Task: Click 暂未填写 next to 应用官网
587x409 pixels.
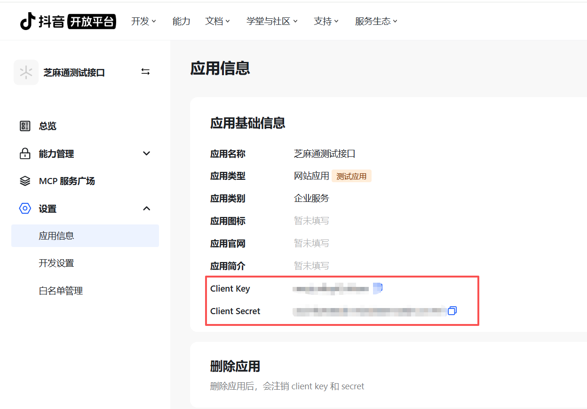Action: [x=311, y=243]
